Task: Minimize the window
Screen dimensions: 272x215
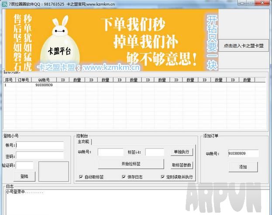Action: tap(242, 3)
